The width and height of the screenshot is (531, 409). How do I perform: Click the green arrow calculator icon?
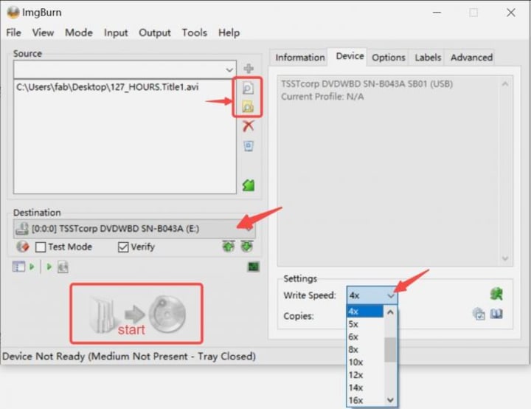tap(249, 185)
